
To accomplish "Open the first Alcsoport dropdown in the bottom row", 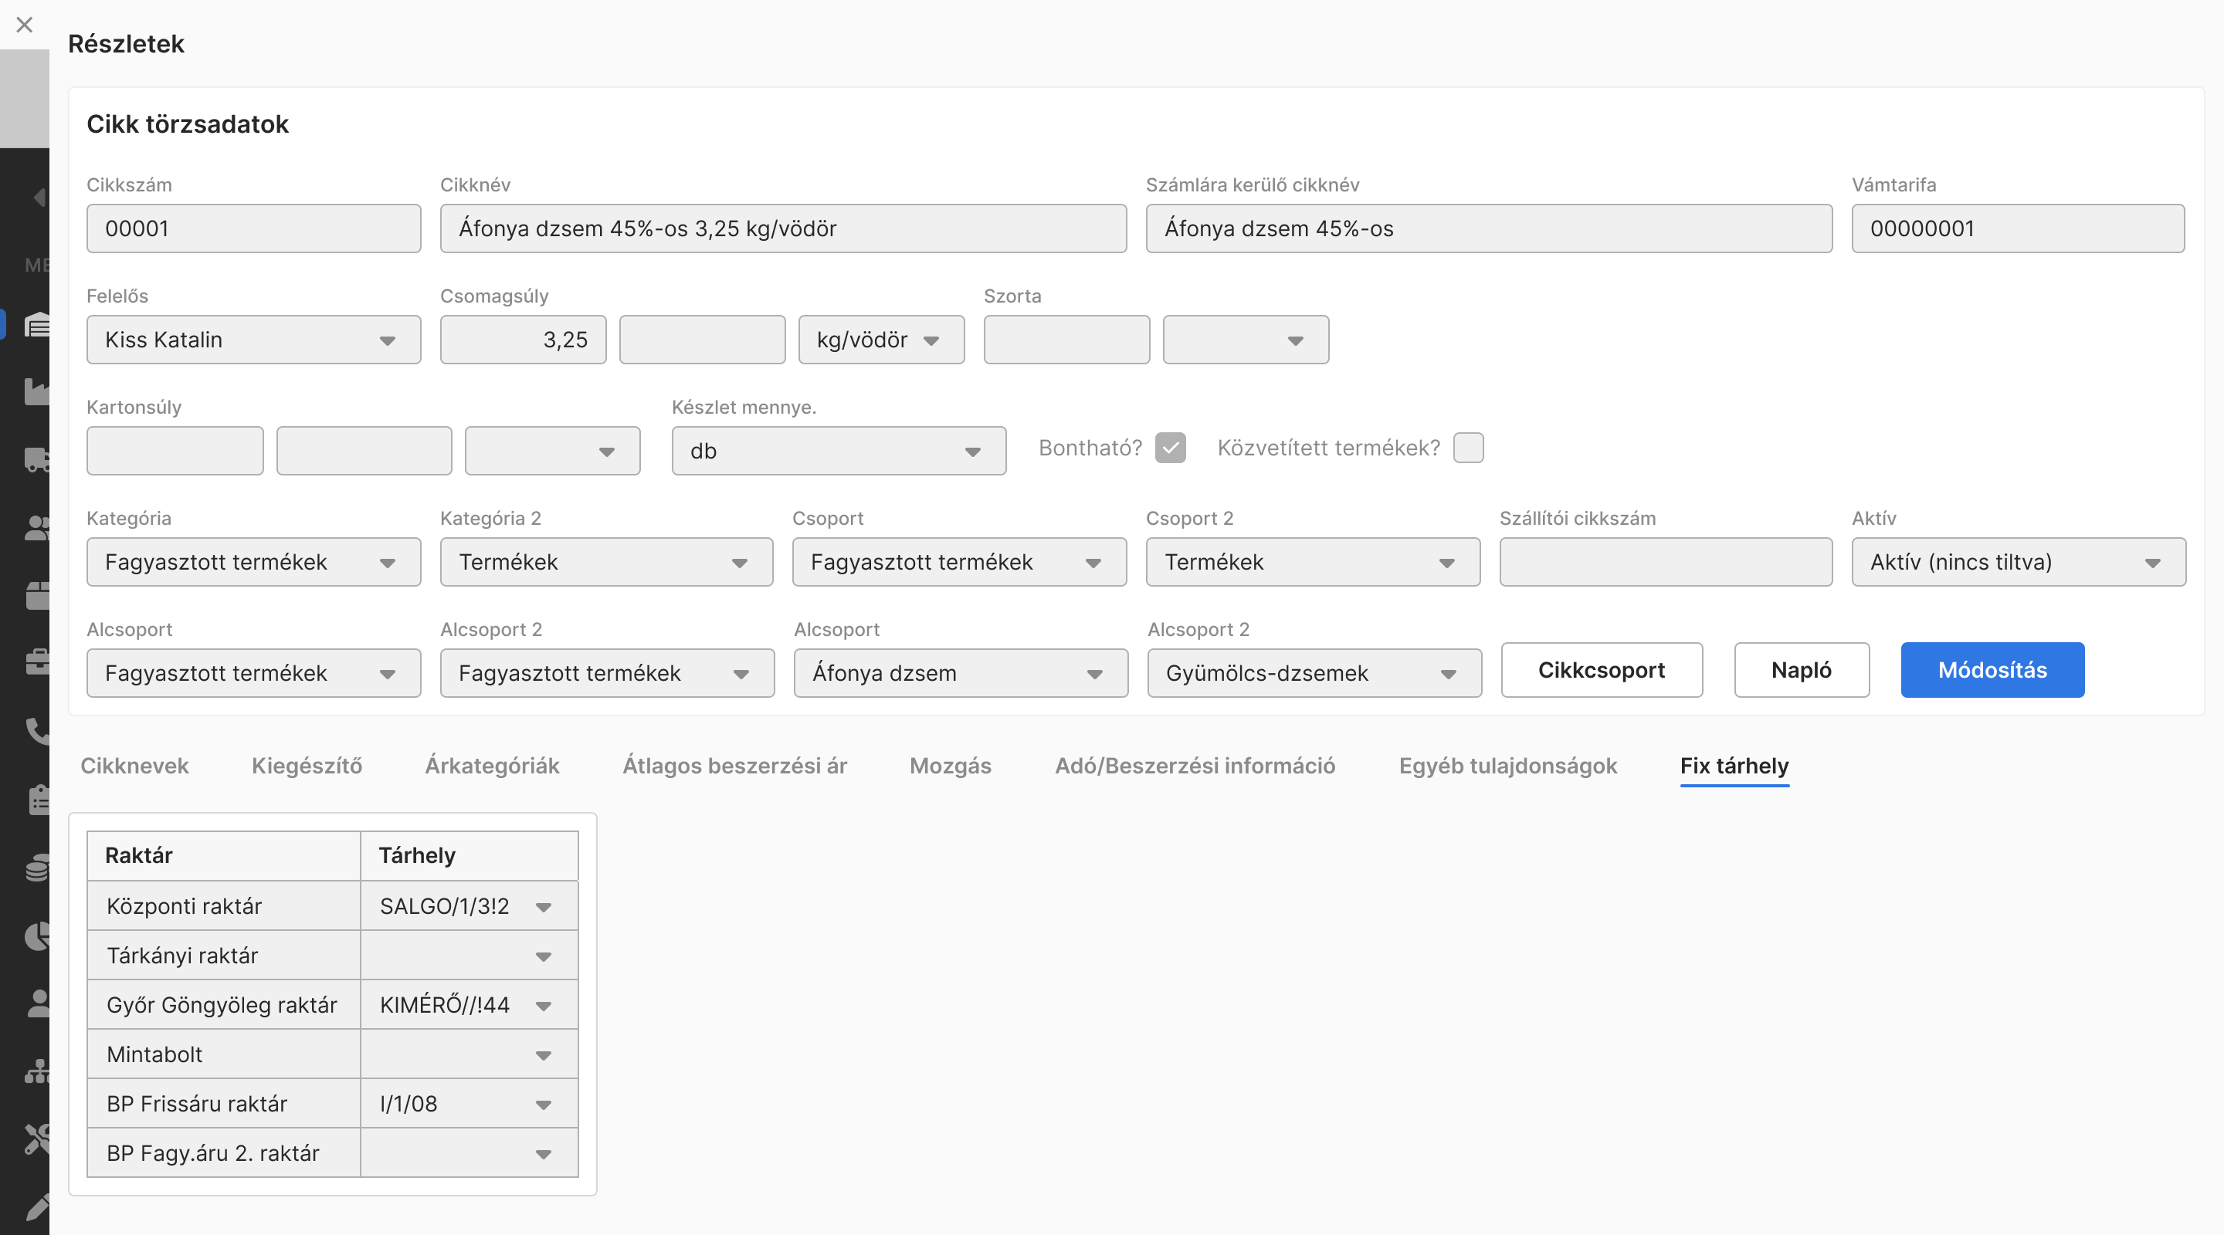I will click(x=254, y=674).
